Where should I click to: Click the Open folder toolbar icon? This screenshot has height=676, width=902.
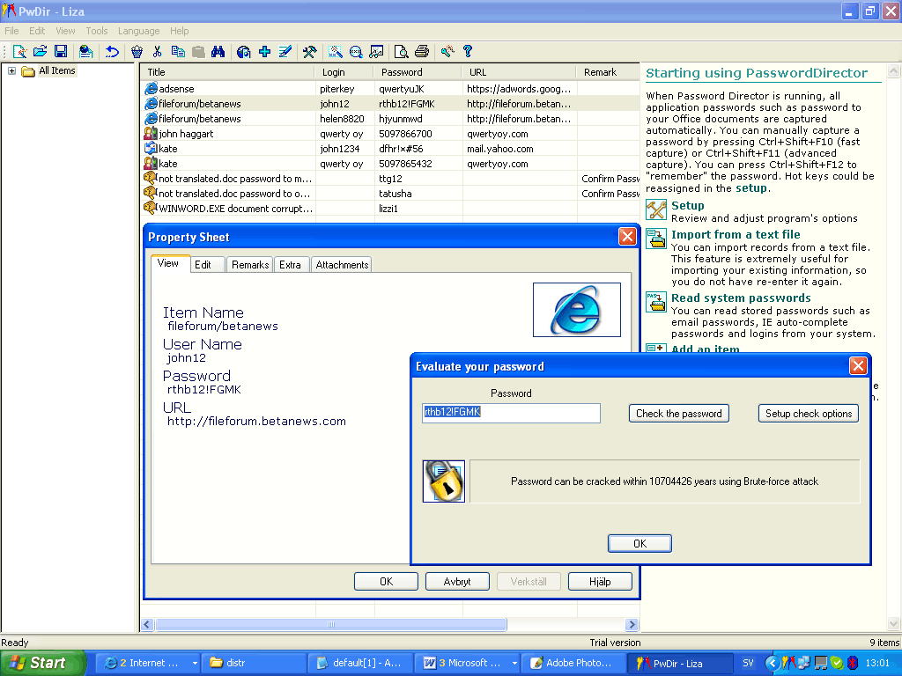[x=41, y=52]
